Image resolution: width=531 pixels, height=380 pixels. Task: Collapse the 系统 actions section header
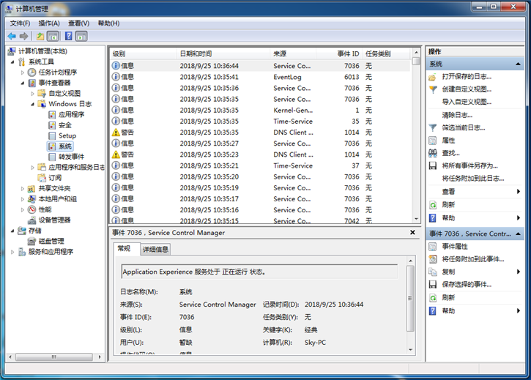[519, 64]
